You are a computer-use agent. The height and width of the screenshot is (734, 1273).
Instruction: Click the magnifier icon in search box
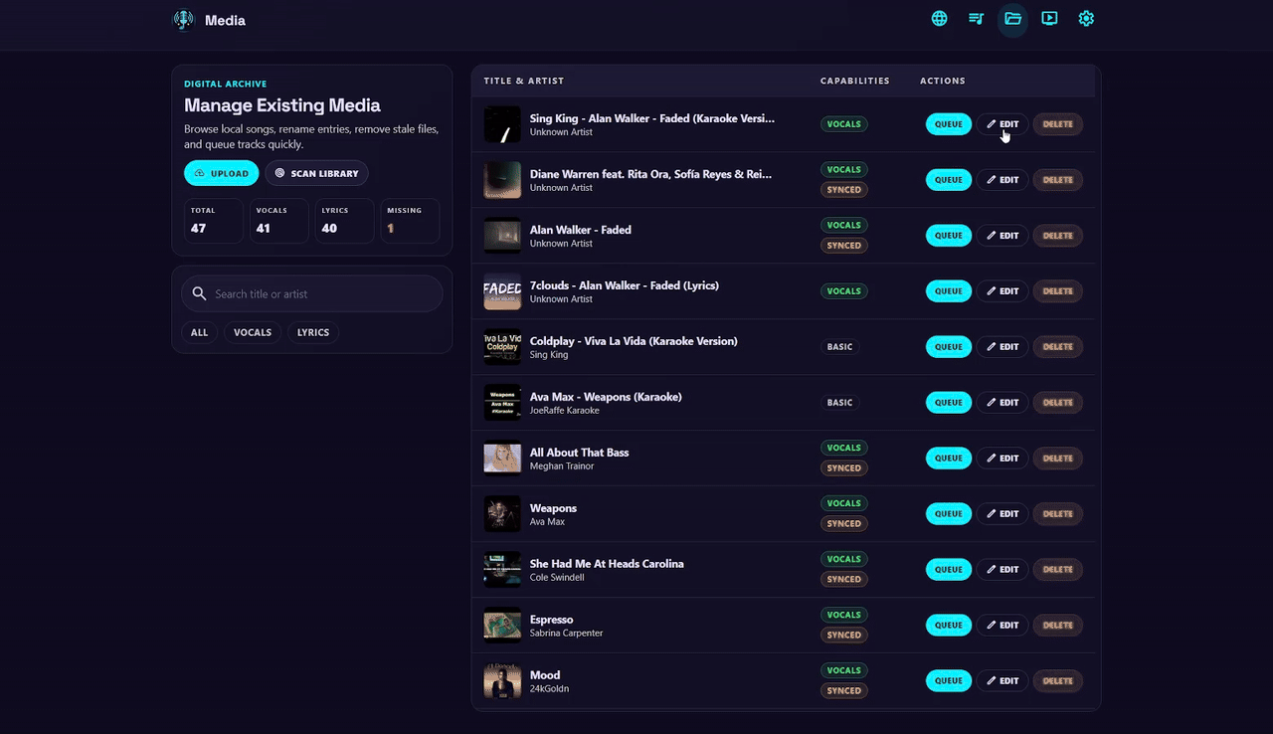coord(199,293)
